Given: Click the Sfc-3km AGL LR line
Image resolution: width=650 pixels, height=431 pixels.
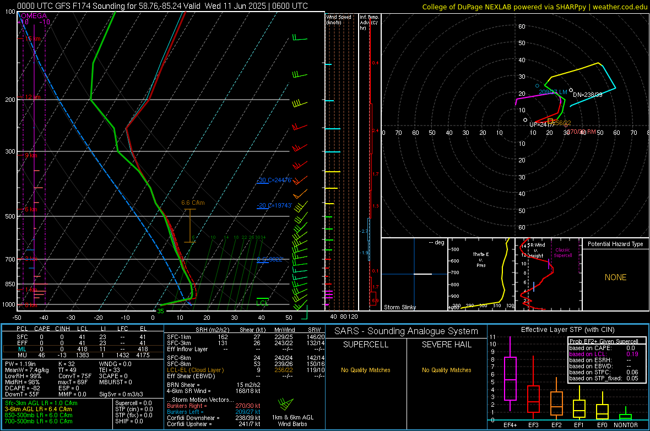Looking at the screenshot, I should click(41, 403).
